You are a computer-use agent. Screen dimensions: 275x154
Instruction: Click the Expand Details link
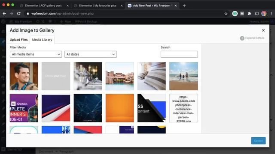[x=255, y=38]
